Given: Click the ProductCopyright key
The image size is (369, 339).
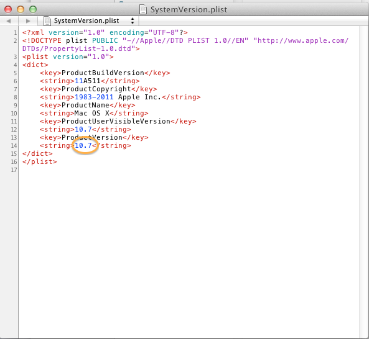Looking at the screenshot, I should [98, 89].
